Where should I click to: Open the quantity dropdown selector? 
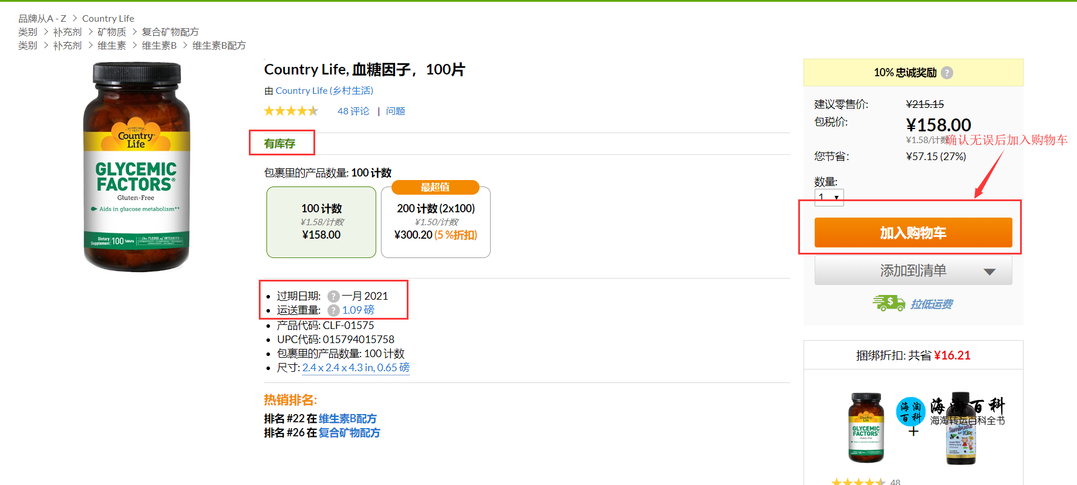click(829, 197)
